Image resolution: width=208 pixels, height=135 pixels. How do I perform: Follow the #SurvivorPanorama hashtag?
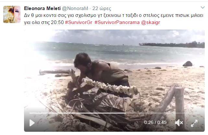tap(117, 22)
